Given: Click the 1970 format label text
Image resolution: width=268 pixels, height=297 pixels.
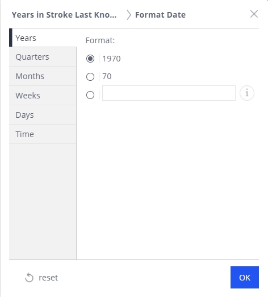Looking at the screenshot, I should click(111, 59).
